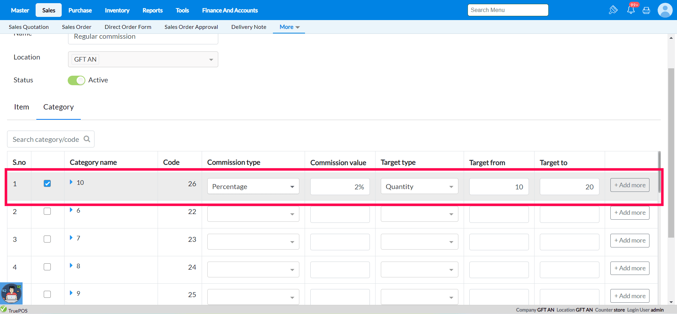
Task: Click the Category name column header
Action: pos(93,162)
